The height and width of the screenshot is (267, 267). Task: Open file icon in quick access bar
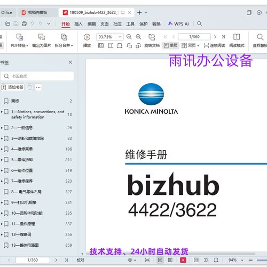click(7, 23)
